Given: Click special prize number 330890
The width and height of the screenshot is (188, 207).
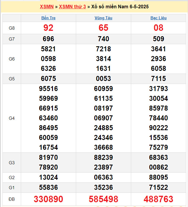Looking at the screenshot, I should click(x=48, y=199).
